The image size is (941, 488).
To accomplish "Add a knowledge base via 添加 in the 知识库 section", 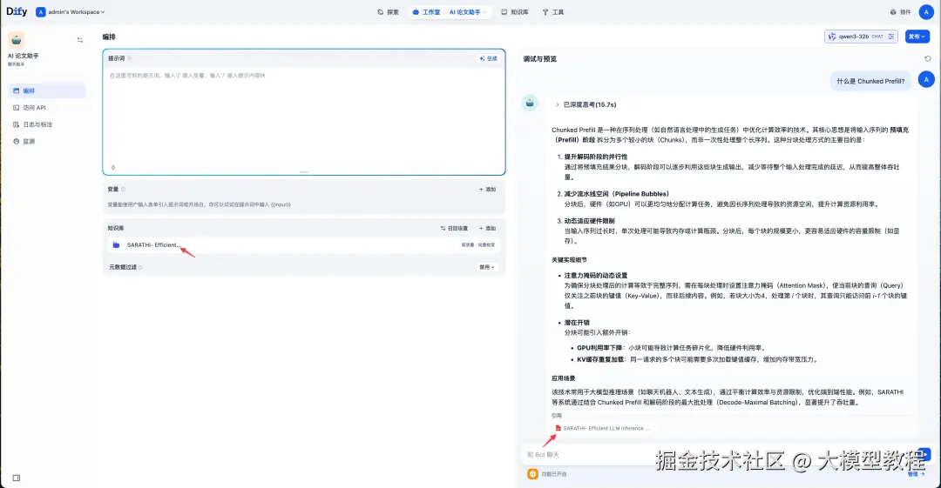I will point(487,229).
